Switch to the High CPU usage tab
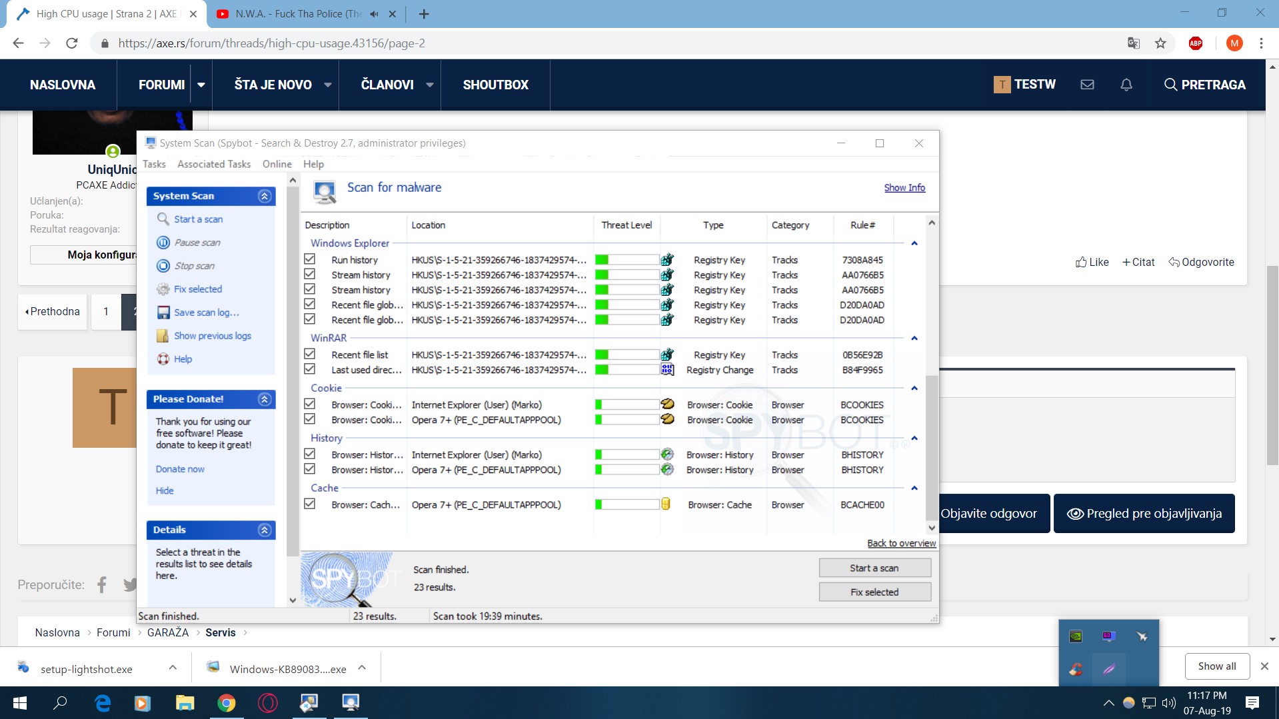Viewport: 1279px width, 719px height. 106,13
